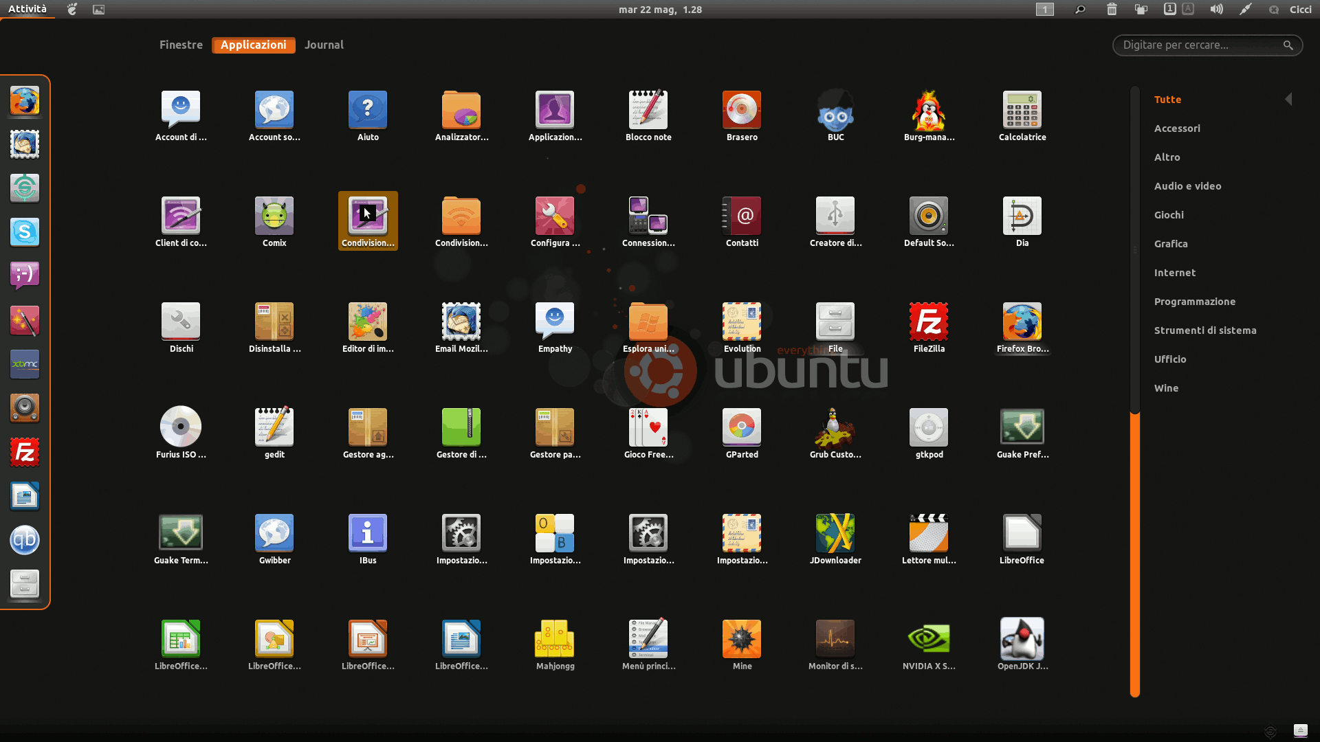This screenshot has width=1320, height=742.
Task: Launch Lettore multimediale media player
Action: point(929,539)
